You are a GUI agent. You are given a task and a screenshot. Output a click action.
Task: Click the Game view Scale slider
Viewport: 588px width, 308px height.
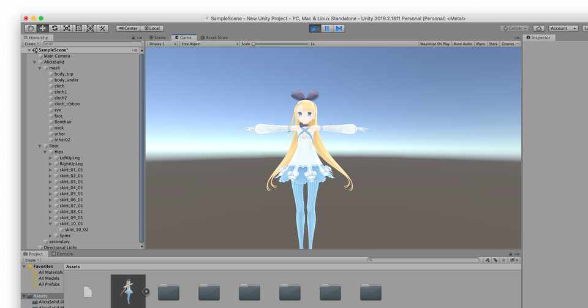click(281, 44)
